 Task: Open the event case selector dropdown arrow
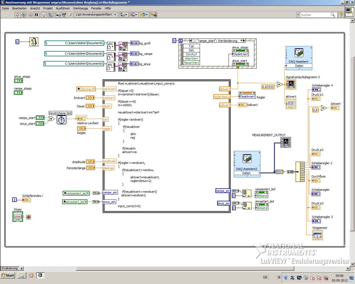241,41
